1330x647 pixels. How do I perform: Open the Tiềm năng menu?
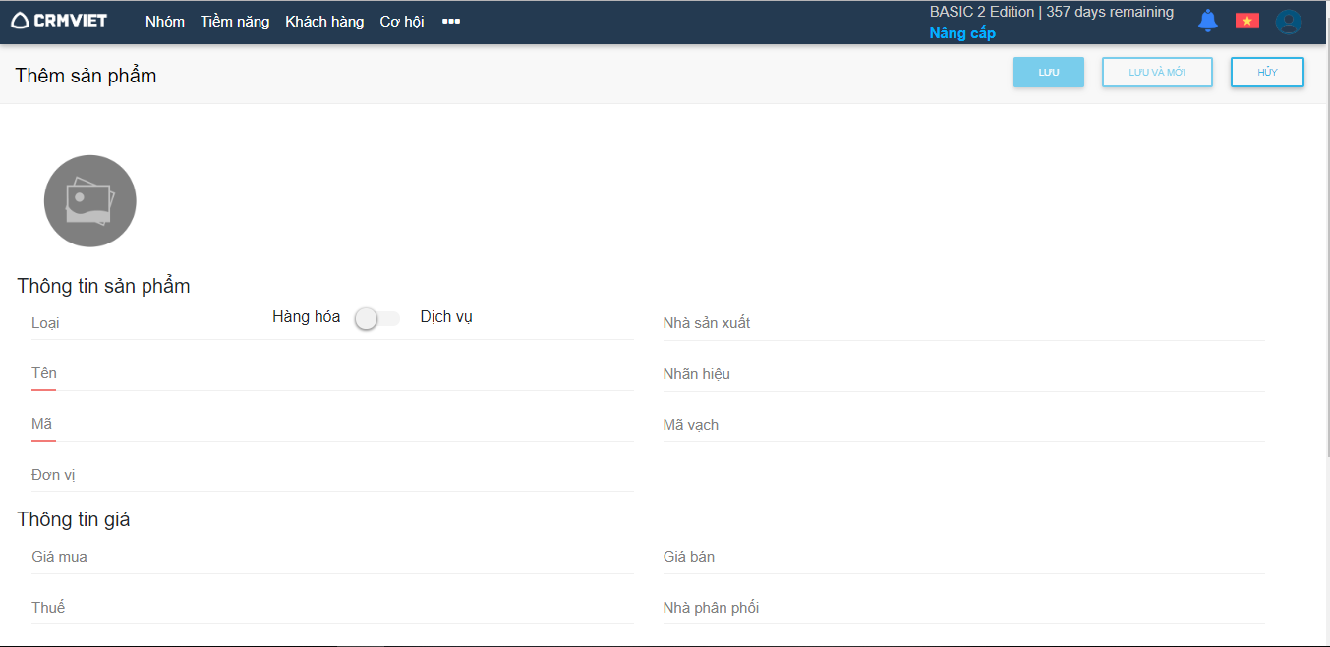coord(235,22)
